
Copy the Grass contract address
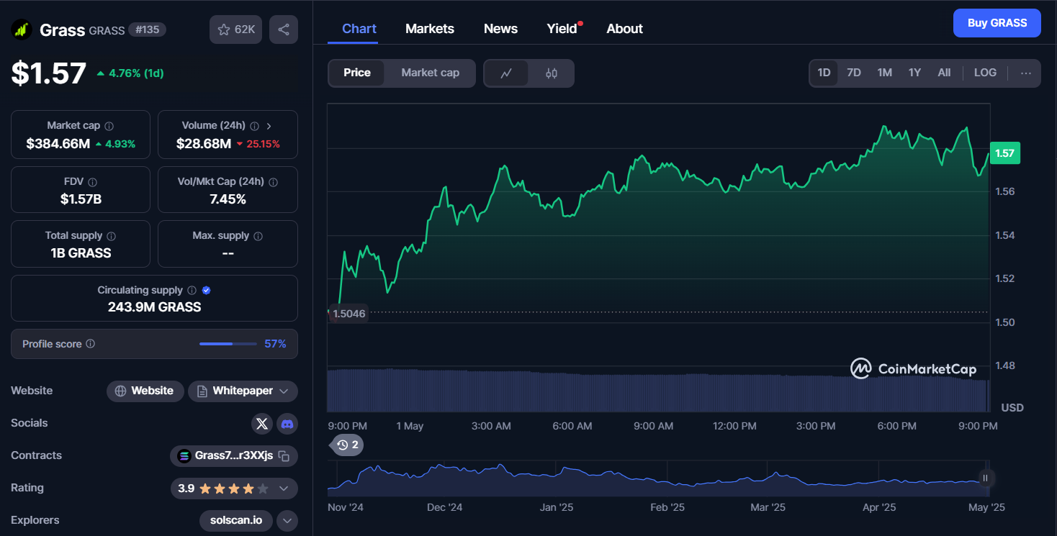click(284, 455)
